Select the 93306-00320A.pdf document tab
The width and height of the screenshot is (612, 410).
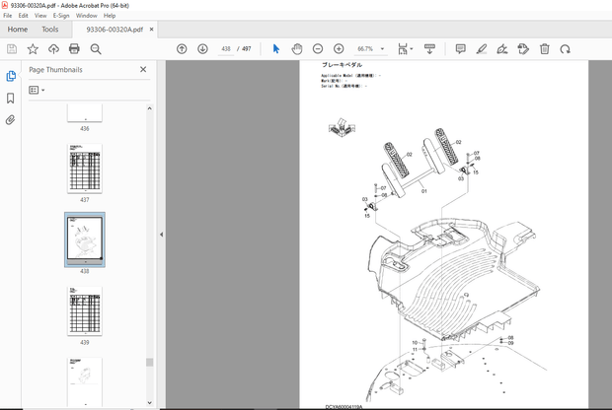point(115,30)
